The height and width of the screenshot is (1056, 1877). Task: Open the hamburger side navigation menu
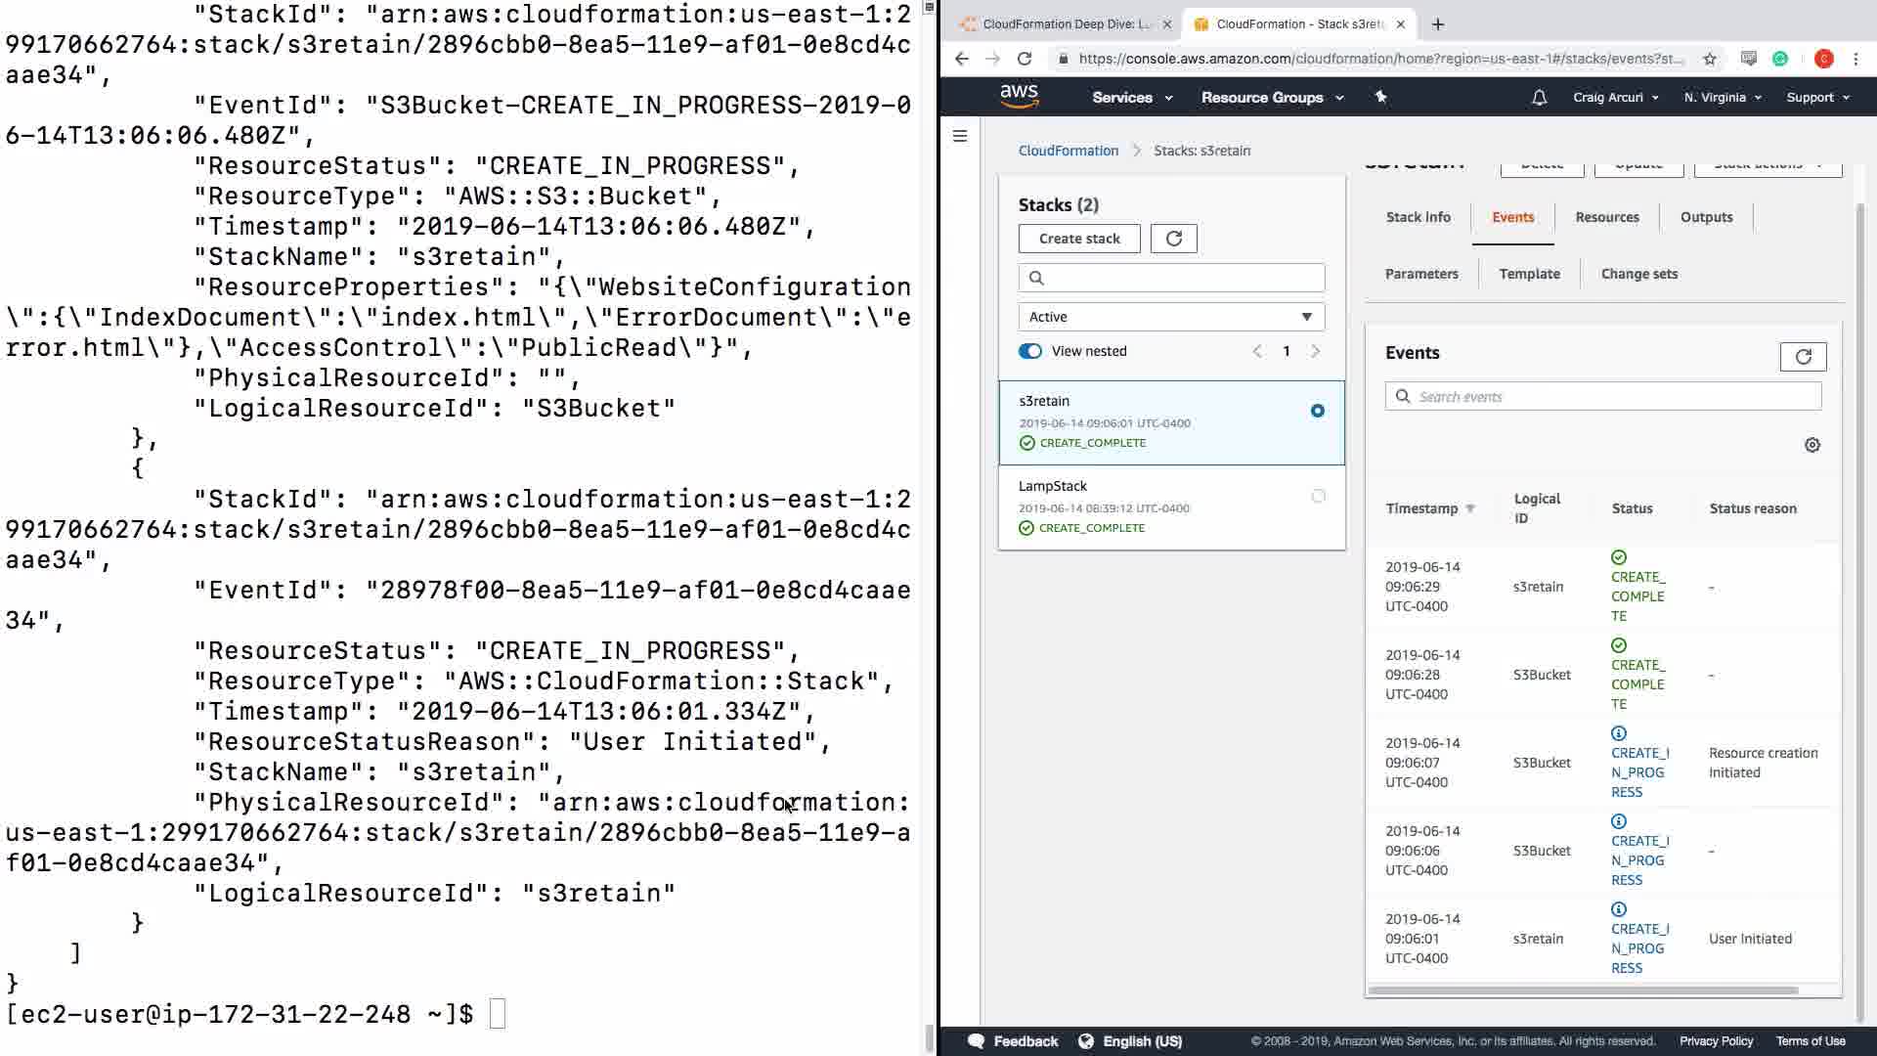(960, 136)
